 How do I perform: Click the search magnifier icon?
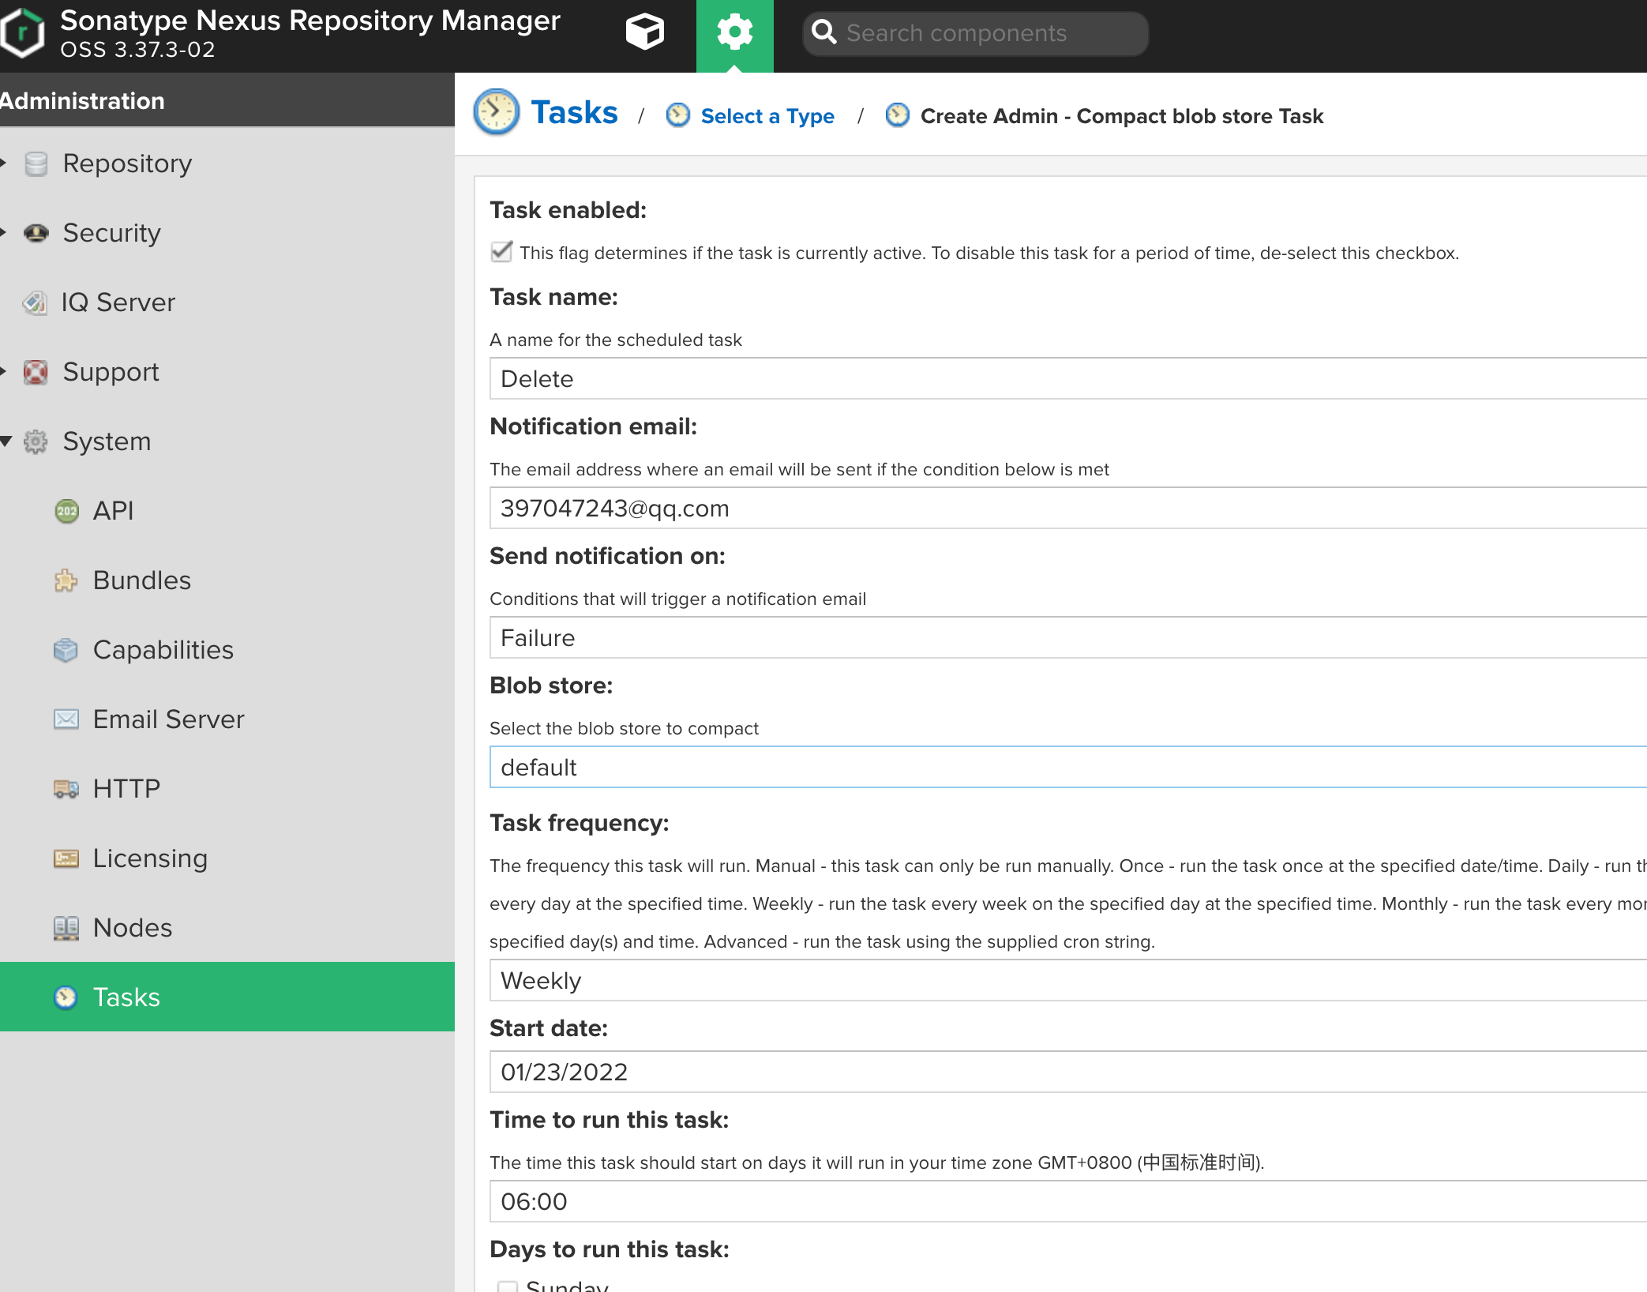click(823, 32)
